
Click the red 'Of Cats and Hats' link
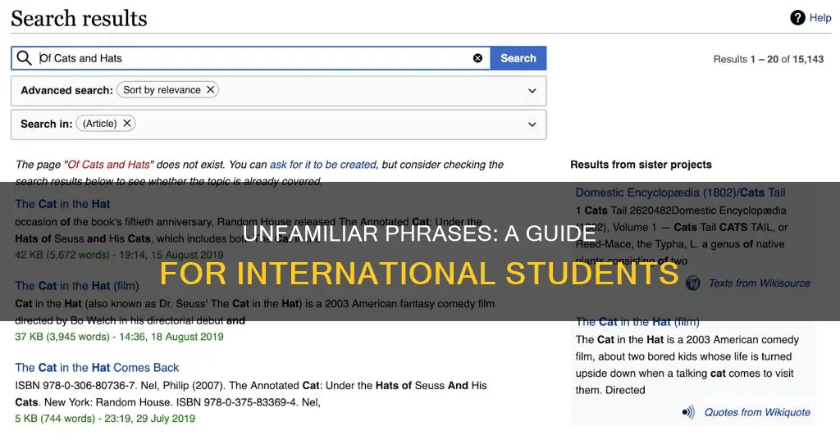coord(109,165)
